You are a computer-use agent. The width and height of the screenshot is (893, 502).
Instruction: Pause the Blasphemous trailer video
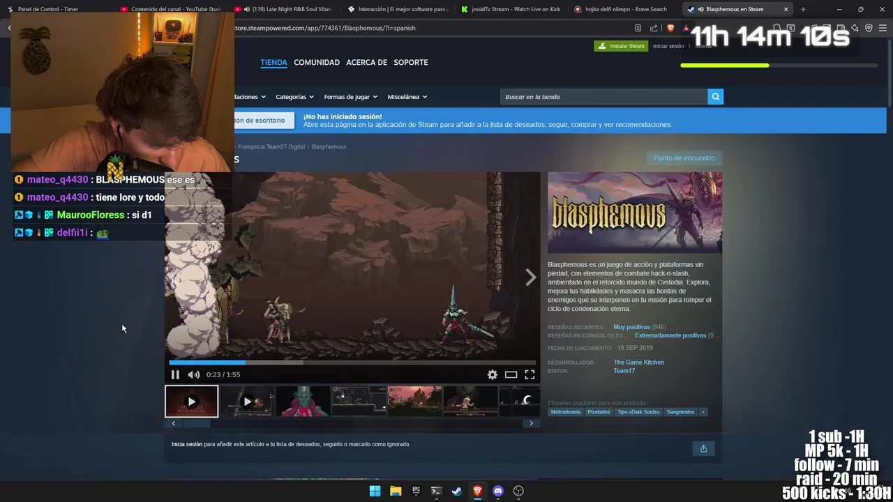[x=175, y=374]
